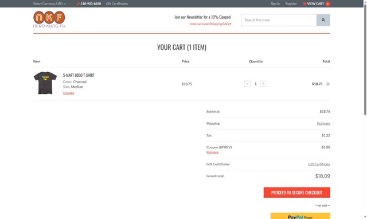Viewport: 367px width, 219px height.
Task: Remove the UPREV coupon
Action: pos(212,152)
